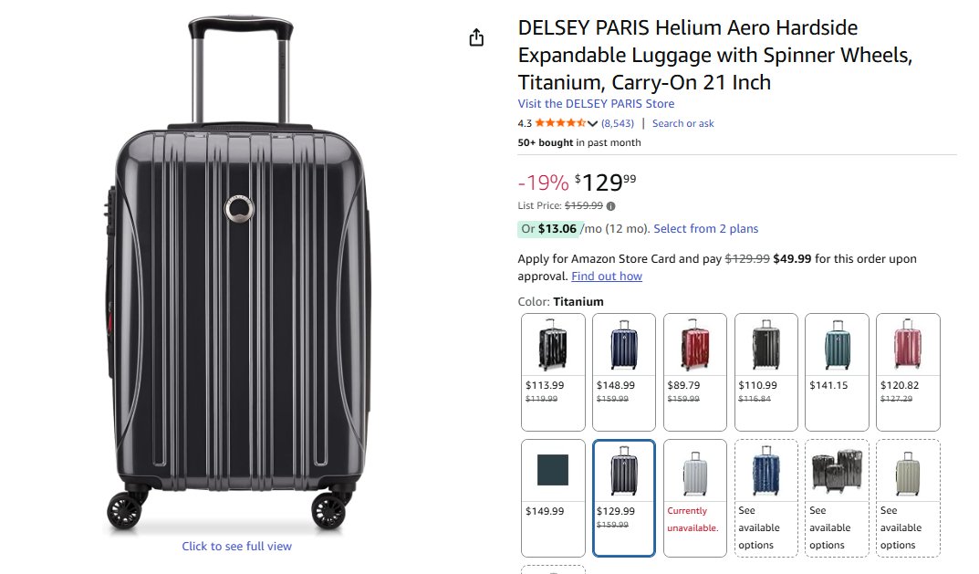Open the 8,543 customer reviews link
The width and height of the screenshot is (979, 574).
618,124
